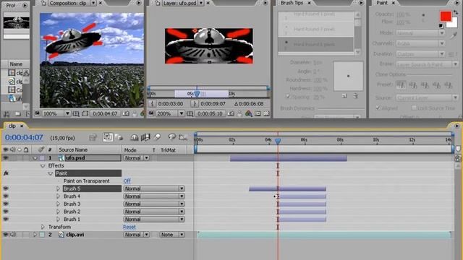
Task: Click the Frame Blending film-strip icon in timeline
Action: point(145,137)
